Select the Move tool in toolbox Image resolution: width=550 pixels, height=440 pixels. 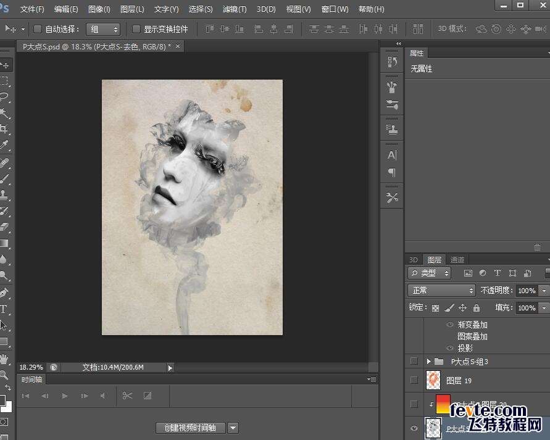5,65
